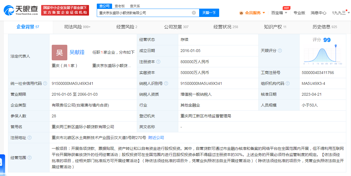Click industry value 其他金融业
The height and width of the screenshot is (176, 351).
pos(190,105)
